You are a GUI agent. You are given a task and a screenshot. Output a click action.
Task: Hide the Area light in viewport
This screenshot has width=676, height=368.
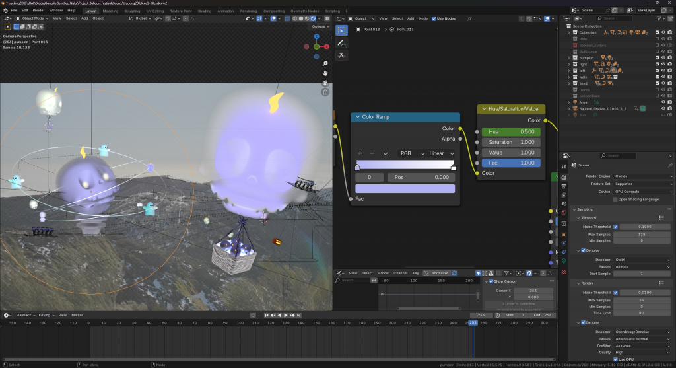click(x=663, y=102)
